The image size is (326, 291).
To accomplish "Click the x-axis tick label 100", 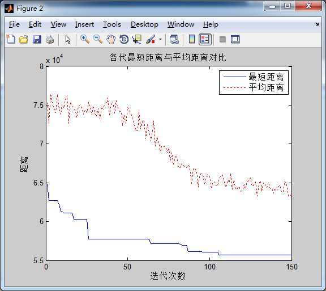I will click(209, 267).
